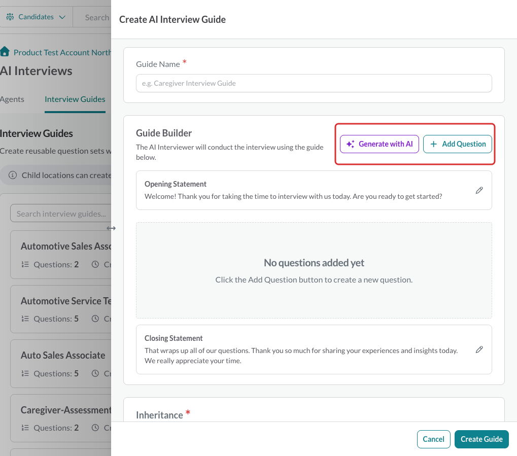This screenshot has width=517, height=456.
Task: Click the Candidates people icon
Action: (x=10, y=17)
